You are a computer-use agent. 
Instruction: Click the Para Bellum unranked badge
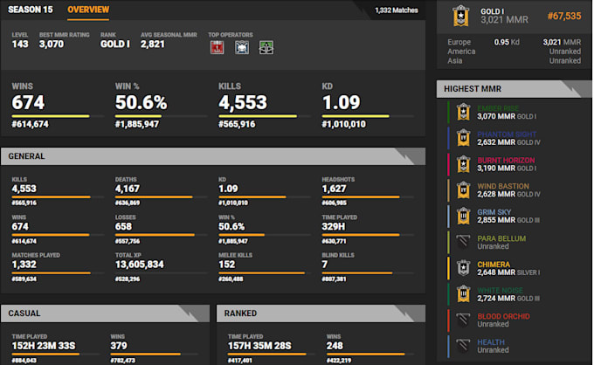(463, 242)
